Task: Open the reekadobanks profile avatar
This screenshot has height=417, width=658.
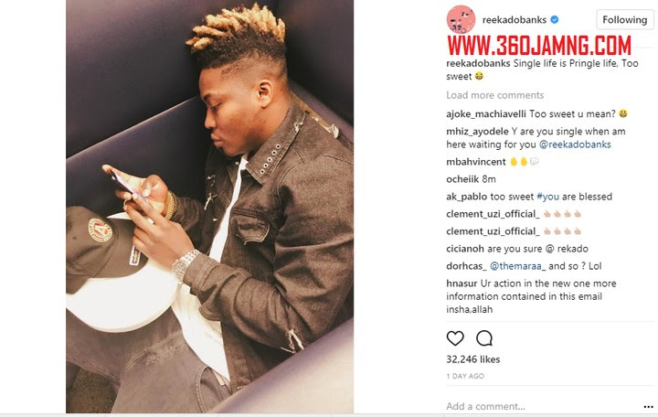Action: pos(461,20)
